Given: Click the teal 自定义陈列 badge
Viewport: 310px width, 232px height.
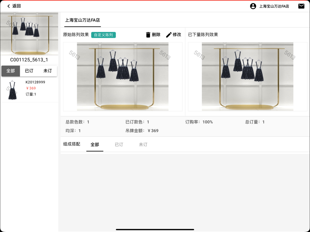Looking at the screenshot, I should pyautogui.click(x=103, y=35).
